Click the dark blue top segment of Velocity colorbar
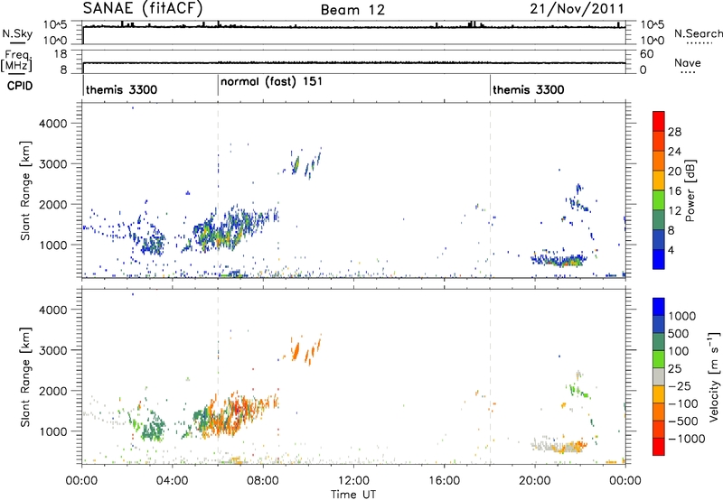Image resolution: width=723 pixels, height=500 pixels. pyautogui.click(x=659, y=307)
